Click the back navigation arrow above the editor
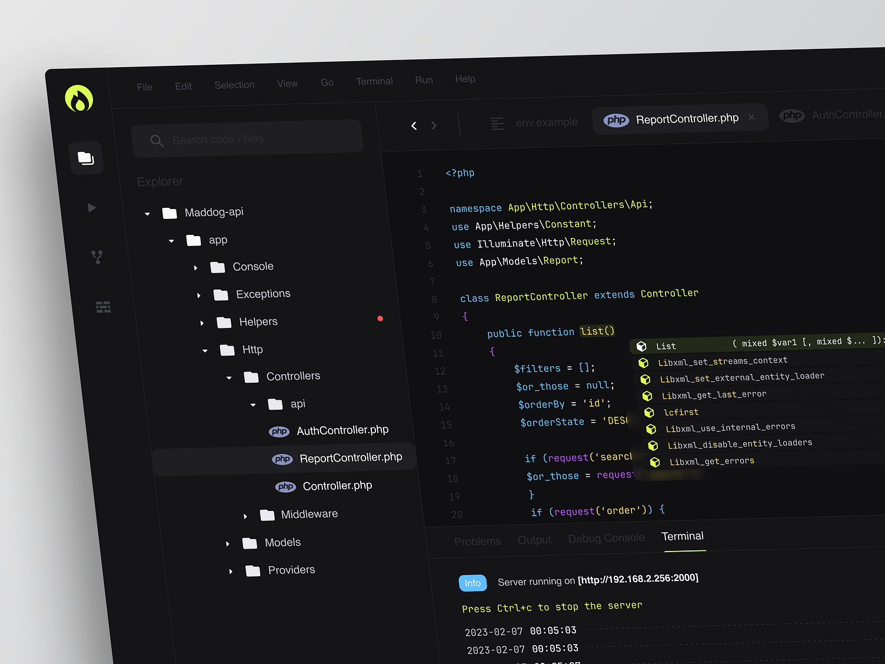Image resolution: width=885 pixels, height=664 pixels. (414, 125)
